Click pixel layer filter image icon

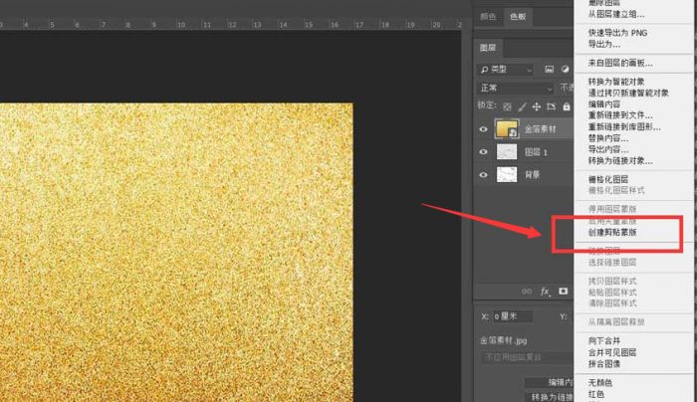548,69
